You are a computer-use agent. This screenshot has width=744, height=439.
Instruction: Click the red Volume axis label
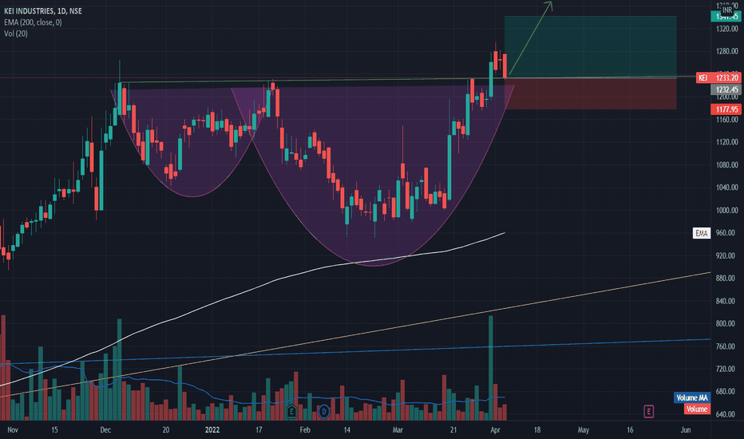[x=697, y=409]
